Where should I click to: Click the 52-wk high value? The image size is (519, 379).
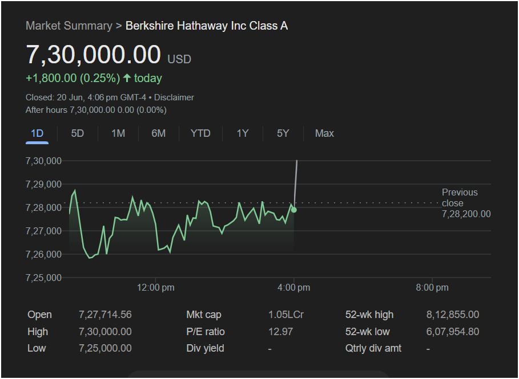(452, 315)
